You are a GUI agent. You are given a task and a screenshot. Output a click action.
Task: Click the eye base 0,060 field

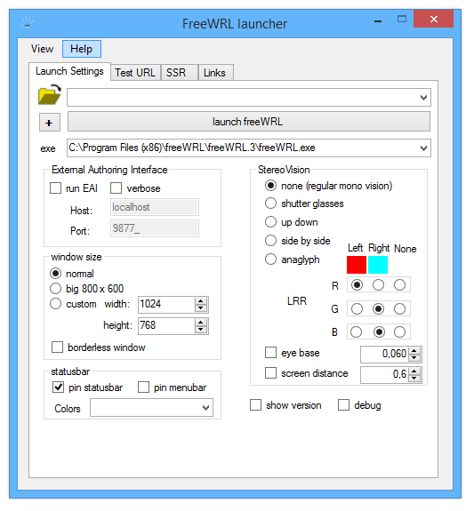click(x=384, y=355)
